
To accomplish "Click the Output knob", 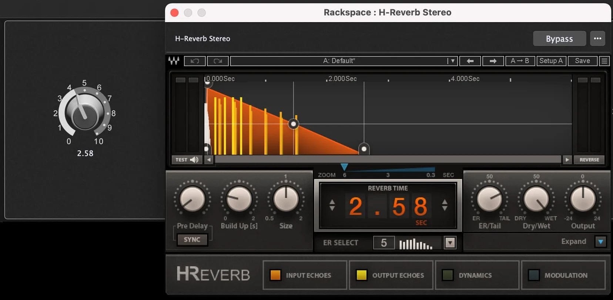I will (583, 199).
